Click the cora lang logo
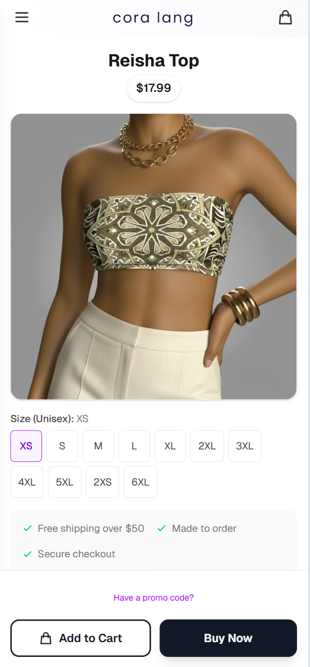Viewport: 310px width, 667px height. point(153,18)
